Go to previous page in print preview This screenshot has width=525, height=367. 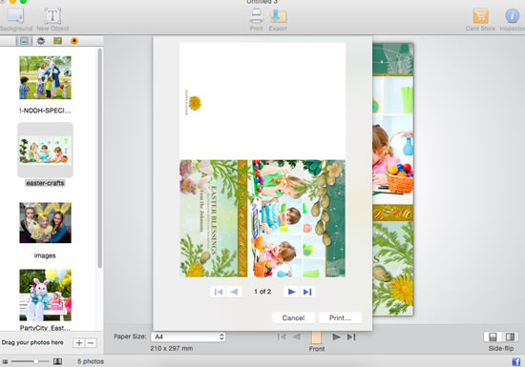coord(235,292)
